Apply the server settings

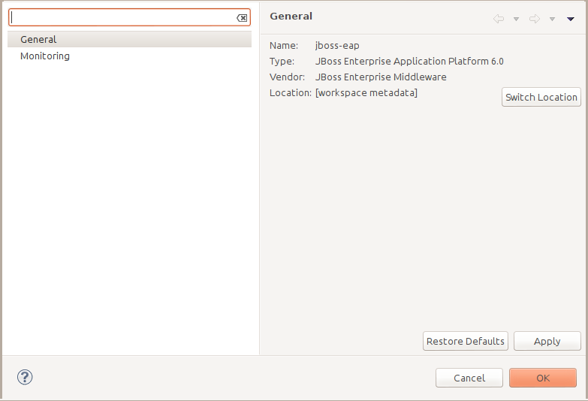coord(547,341)
